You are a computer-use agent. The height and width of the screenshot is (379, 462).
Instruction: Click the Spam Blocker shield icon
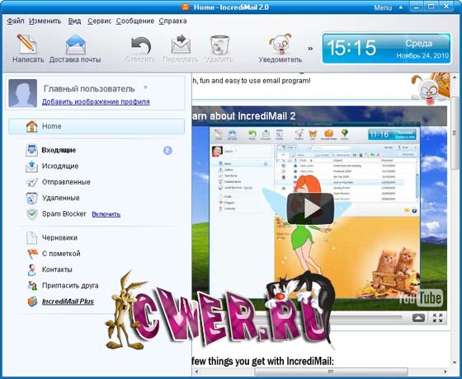pyautogui.click(x=32, y=214)
